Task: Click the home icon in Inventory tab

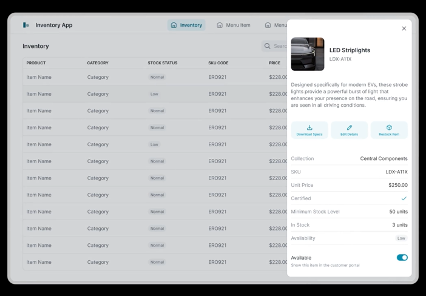Action: pyautogui.click(x=174, y=25)
